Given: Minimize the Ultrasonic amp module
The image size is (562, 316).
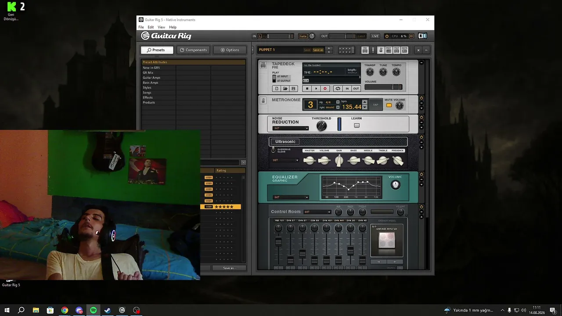Looking at the screenshot, I should (421, 142).
